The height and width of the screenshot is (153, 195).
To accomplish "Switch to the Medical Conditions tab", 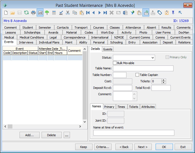I will pos(32,37).
